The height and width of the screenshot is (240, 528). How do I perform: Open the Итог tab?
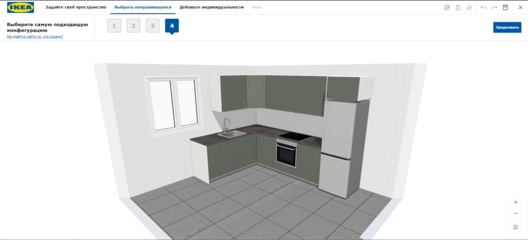(x=257, y=7)
